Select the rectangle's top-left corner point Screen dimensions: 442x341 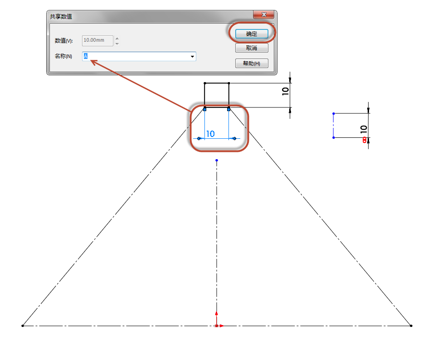click(204, 83)
